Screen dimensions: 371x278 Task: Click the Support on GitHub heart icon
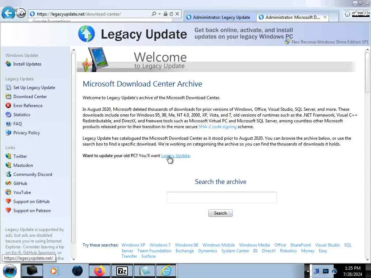click(x=8, y=201)
